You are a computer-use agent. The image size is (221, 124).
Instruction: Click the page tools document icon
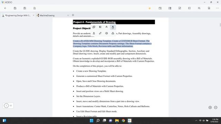pyautogui.click(x=209, y=8)
